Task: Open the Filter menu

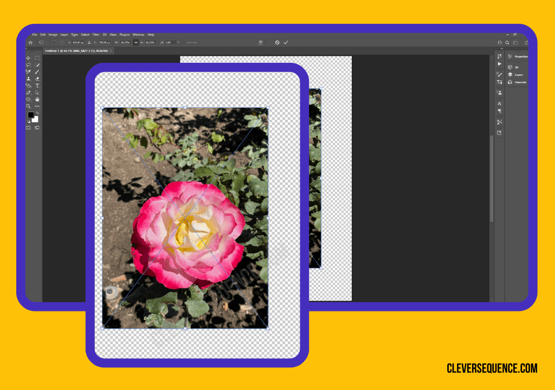Action: point(96,34)
